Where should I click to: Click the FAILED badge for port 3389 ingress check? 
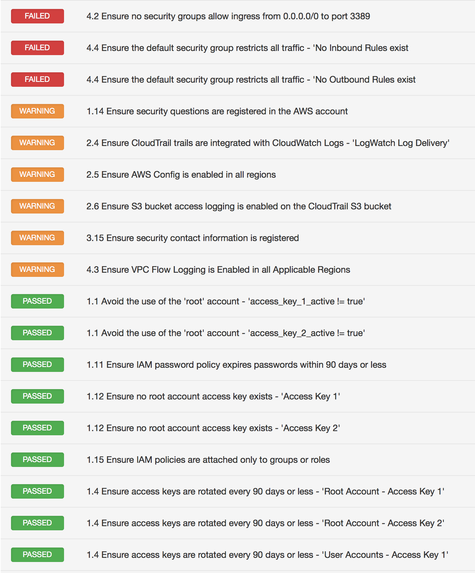pos(37,16)
